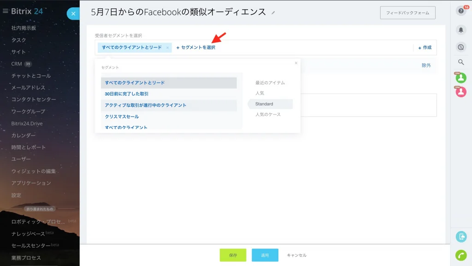The height and width of the screenshot is (266, 472).
Task: Open the hamburger menu next to Bitrix 24
Action: click(6, 11)
